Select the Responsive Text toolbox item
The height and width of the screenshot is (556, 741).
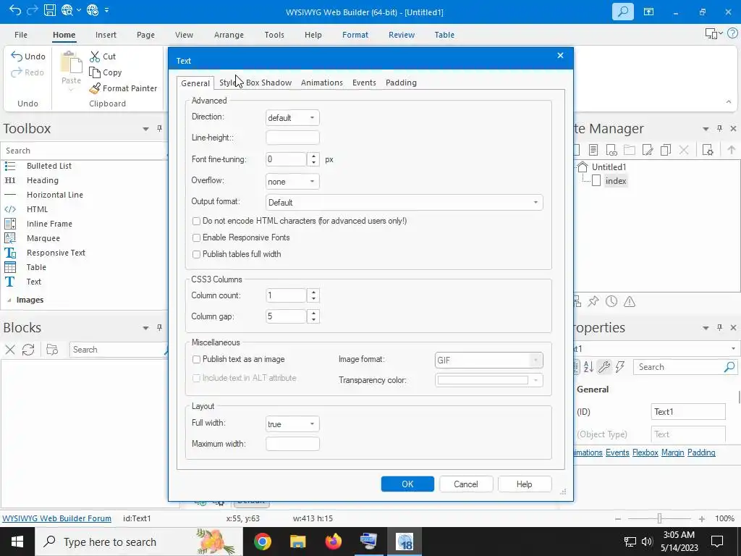pos(56,253)
